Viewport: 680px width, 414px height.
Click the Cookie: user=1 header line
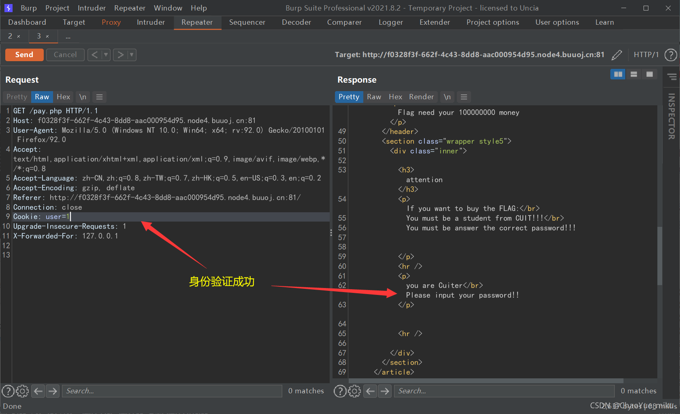171,217
